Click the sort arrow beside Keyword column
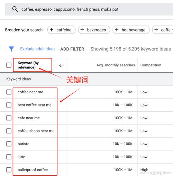173x176 pixels. [61, 65]
